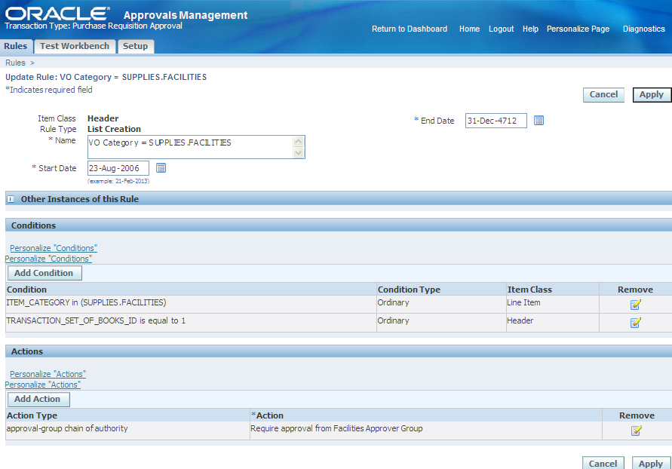Click the bottom Cancel button
Viewport: 672px width, 469px height.
(603, 463)
